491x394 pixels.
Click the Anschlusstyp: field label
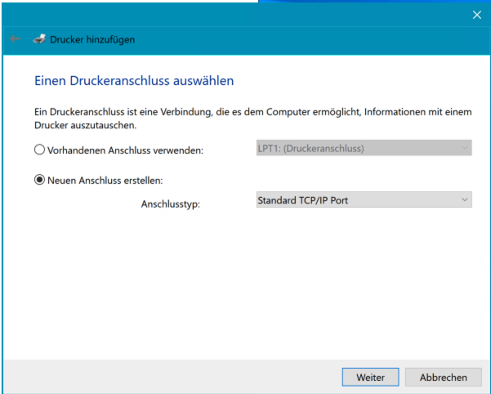(x=170, y=204)
